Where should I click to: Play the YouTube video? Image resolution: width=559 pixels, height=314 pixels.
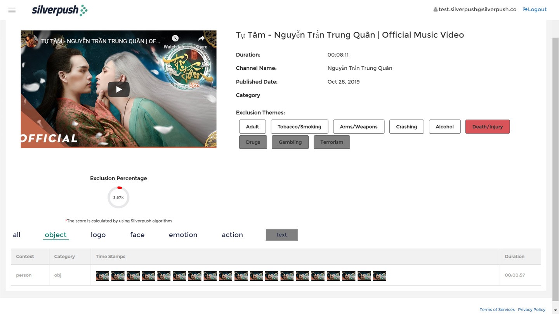click(118, 89)
